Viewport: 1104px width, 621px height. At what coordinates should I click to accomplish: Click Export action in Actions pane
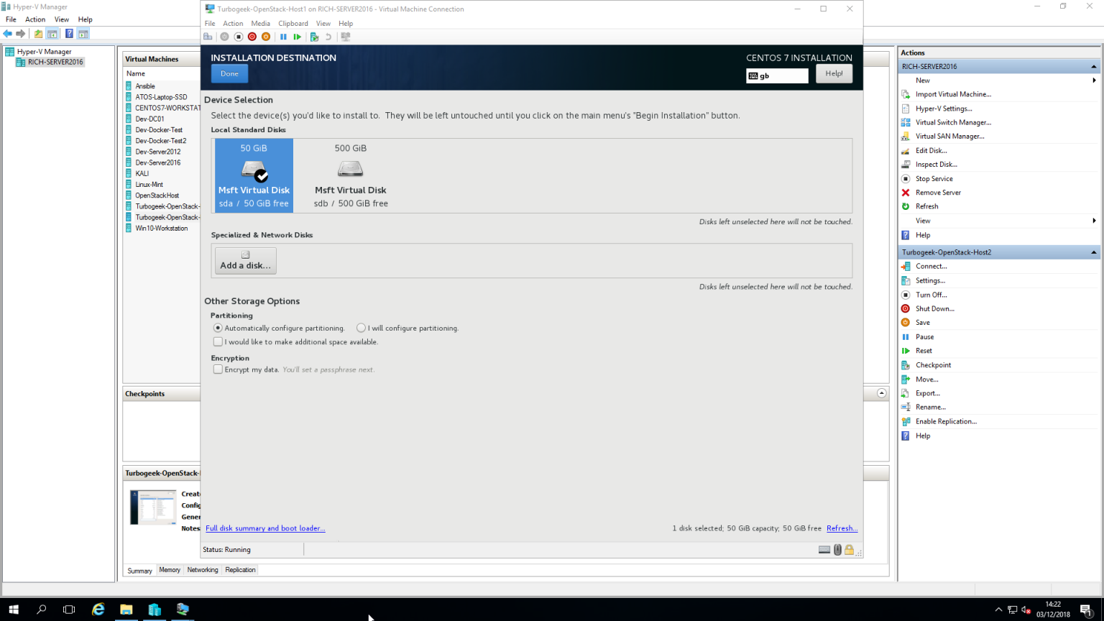pyautogui.click(x=927, y=393)
